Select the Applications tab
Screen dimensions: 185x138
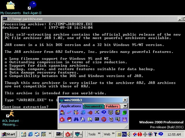point(71,106)
